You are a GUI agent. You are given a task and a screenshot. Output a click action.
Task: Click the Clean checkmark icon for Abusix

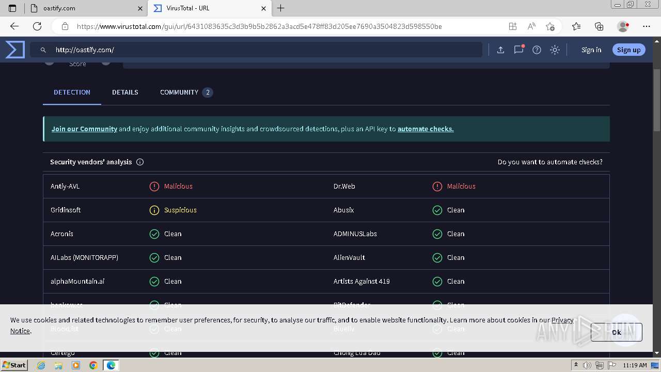point(437,210)
